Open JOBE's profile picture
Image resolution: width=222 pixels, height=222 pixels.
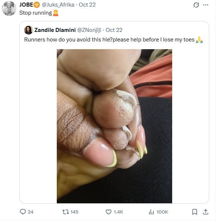pyautogui.click(x=9, y=8)
